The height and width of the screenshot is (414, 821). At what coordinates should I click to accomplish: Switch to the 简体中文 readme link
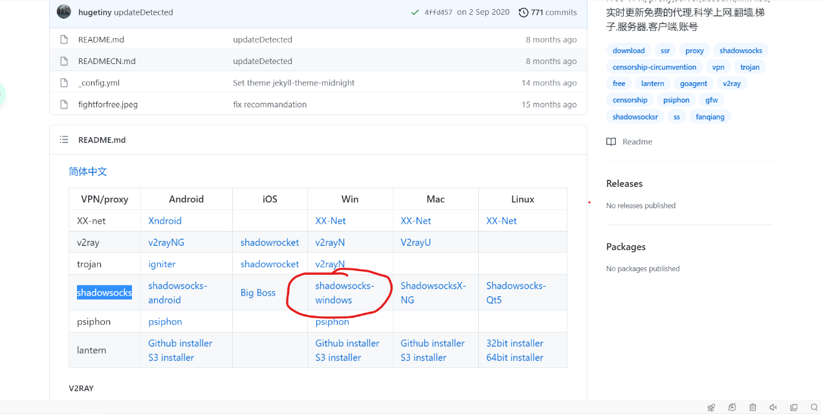coord(88,171)
